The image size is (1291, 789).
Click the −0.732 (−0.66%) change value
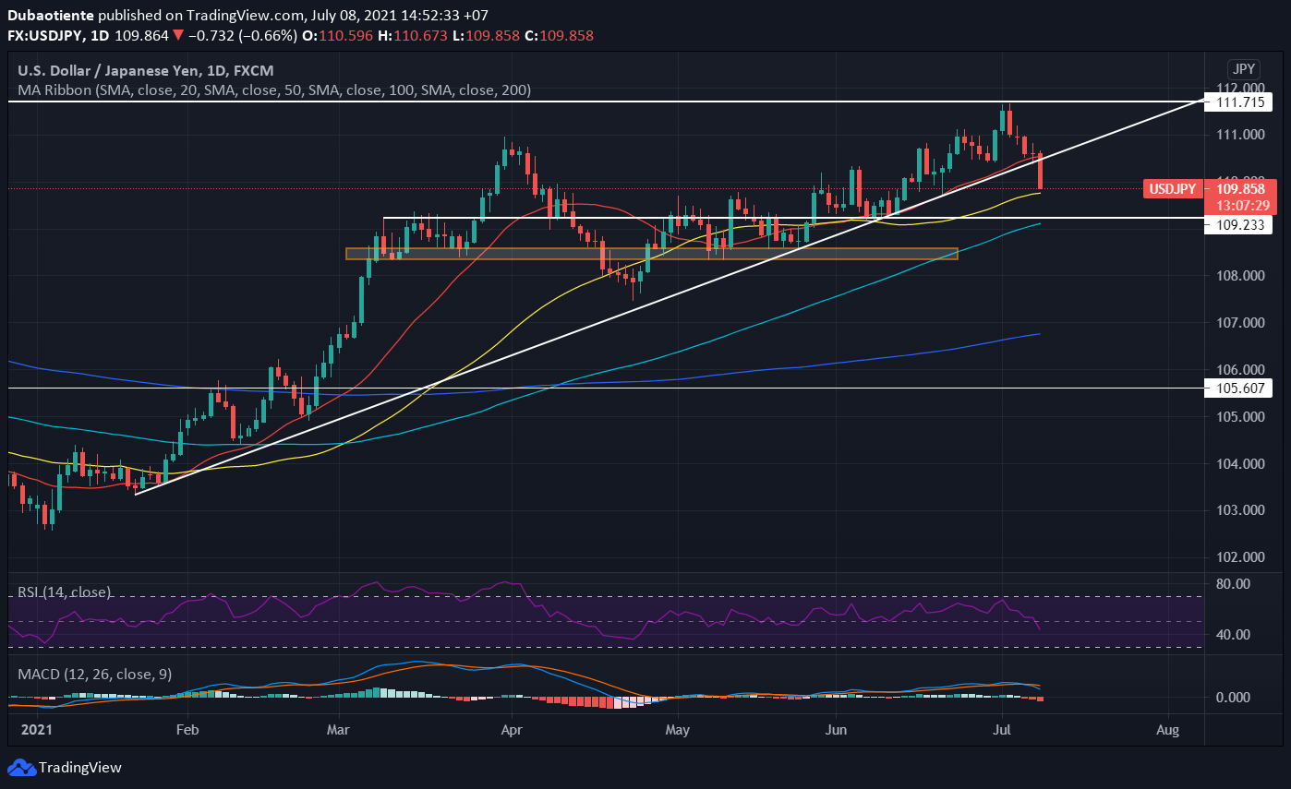point(242,36)
